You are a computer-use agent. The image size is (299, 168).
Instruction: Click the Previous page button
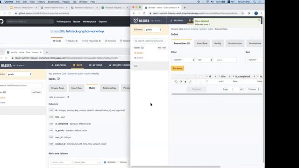click(x=196, y=89)
